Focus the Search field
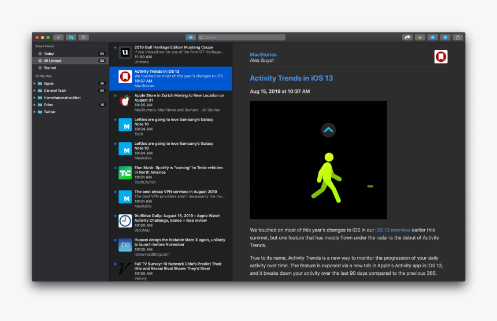Image resolution: width=497 pixels, height=321 pixels. (242, 38)
